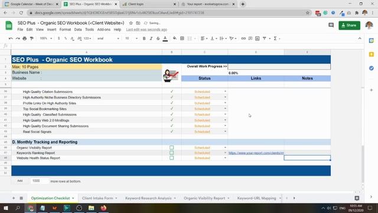The image size is (378, 213).
Task: Toggle Bold formatting
Action: (144, 38)
